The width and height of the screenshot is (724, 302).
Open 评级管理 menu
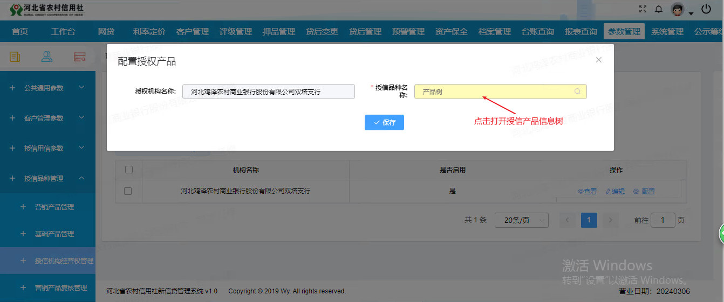click(x=236, y=31)
